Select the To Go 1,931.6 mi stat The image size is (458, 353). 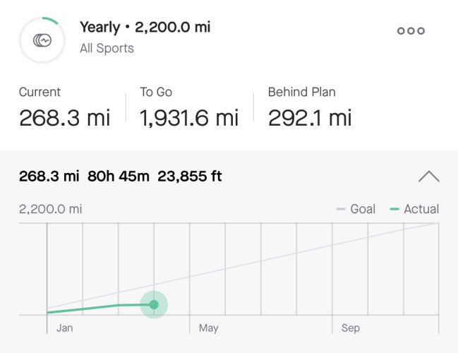(189, 107)
